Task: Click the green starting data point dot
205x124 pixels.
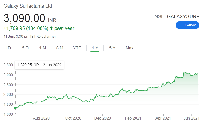Action: 15,108
